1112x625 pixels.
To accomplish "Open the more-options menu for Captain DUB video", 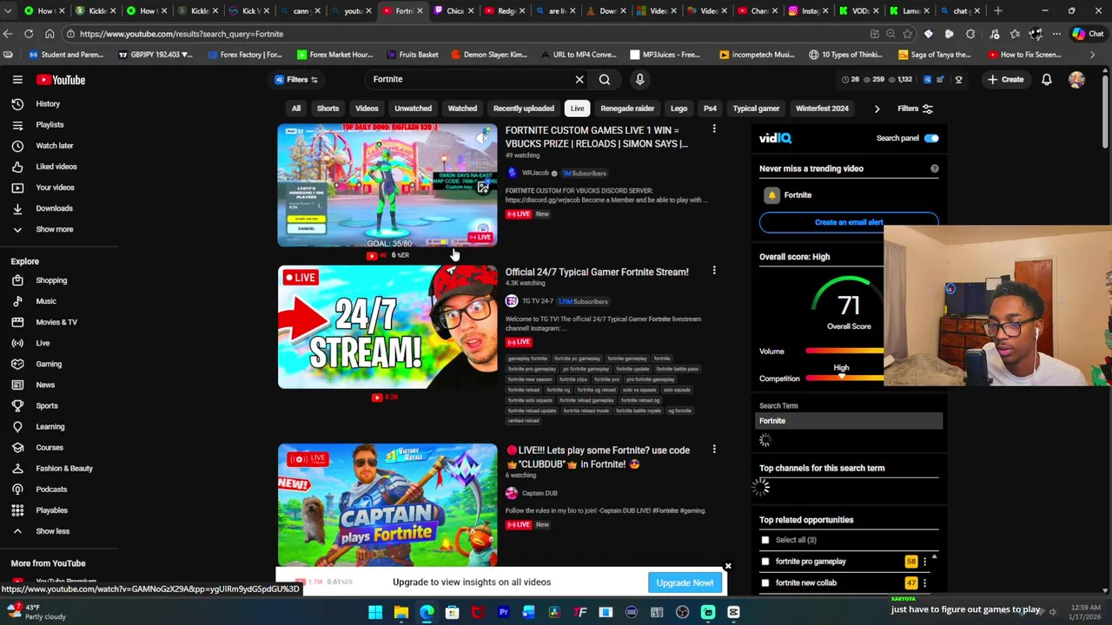I will tap(714, 450).
